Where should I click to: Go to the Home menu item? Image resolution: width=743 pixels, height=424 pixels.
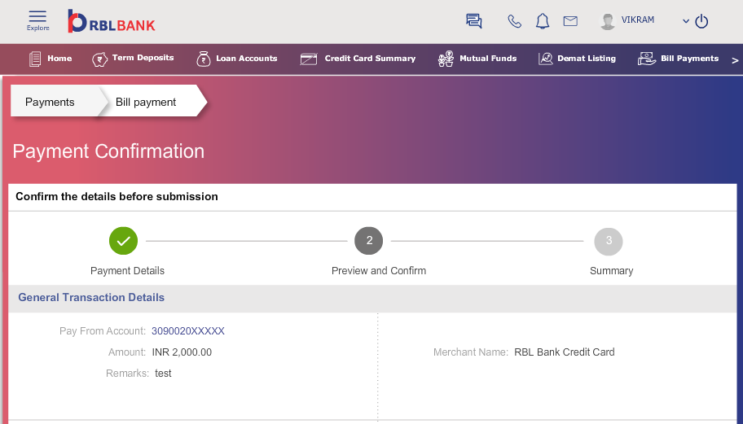click(51, 59)
